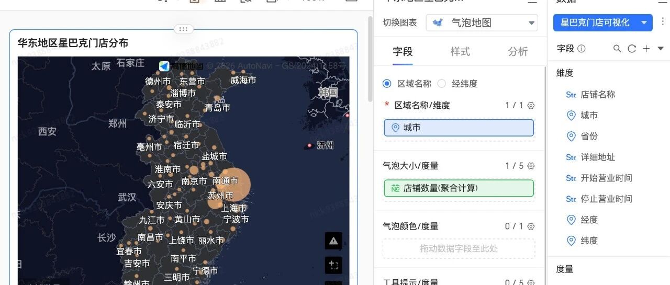The image size is (670, 285).
Task: Click the warning triangle icon on the map
Action: pyautogui.click(x=333, y=241)
